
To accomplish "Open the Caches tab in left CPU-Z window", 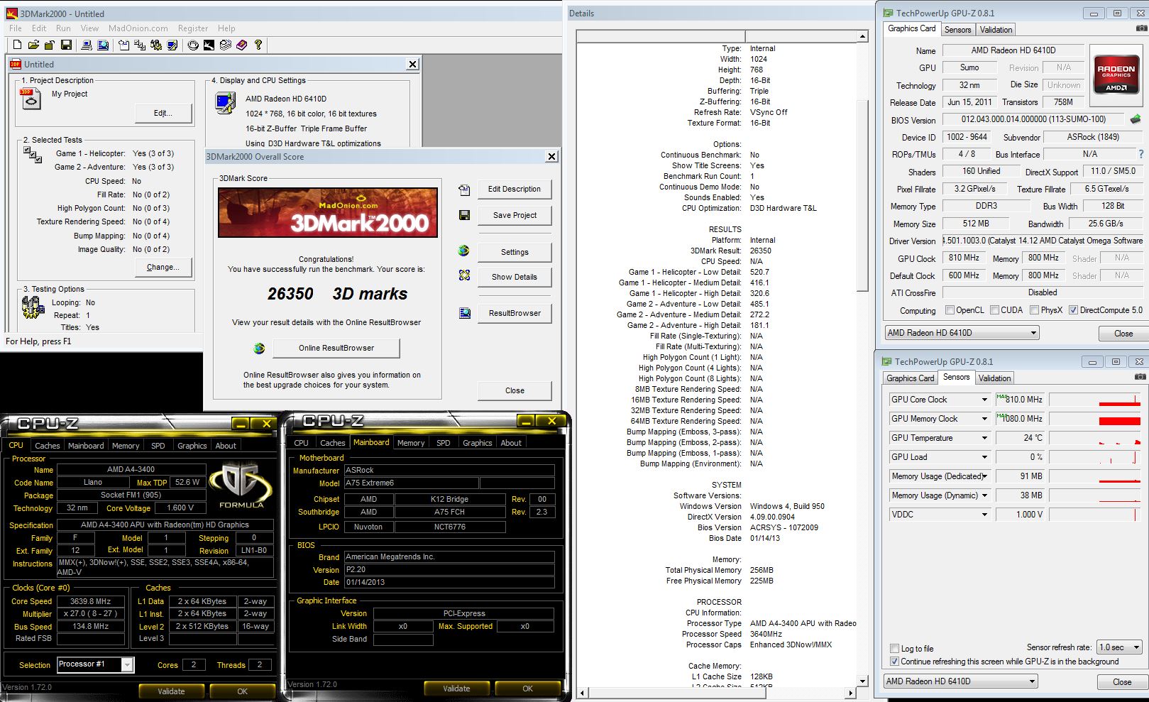I will pyautogui.click(x=48, y=446).
